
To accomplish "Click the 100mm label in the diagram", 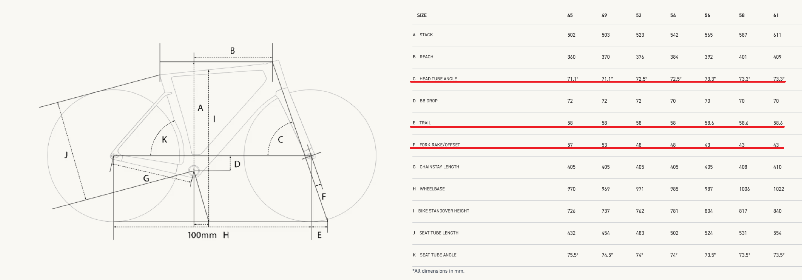I will 202,235.
